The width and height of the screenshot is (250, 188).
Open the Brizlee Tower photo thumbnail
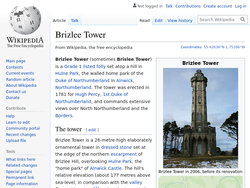coord(200,118)
